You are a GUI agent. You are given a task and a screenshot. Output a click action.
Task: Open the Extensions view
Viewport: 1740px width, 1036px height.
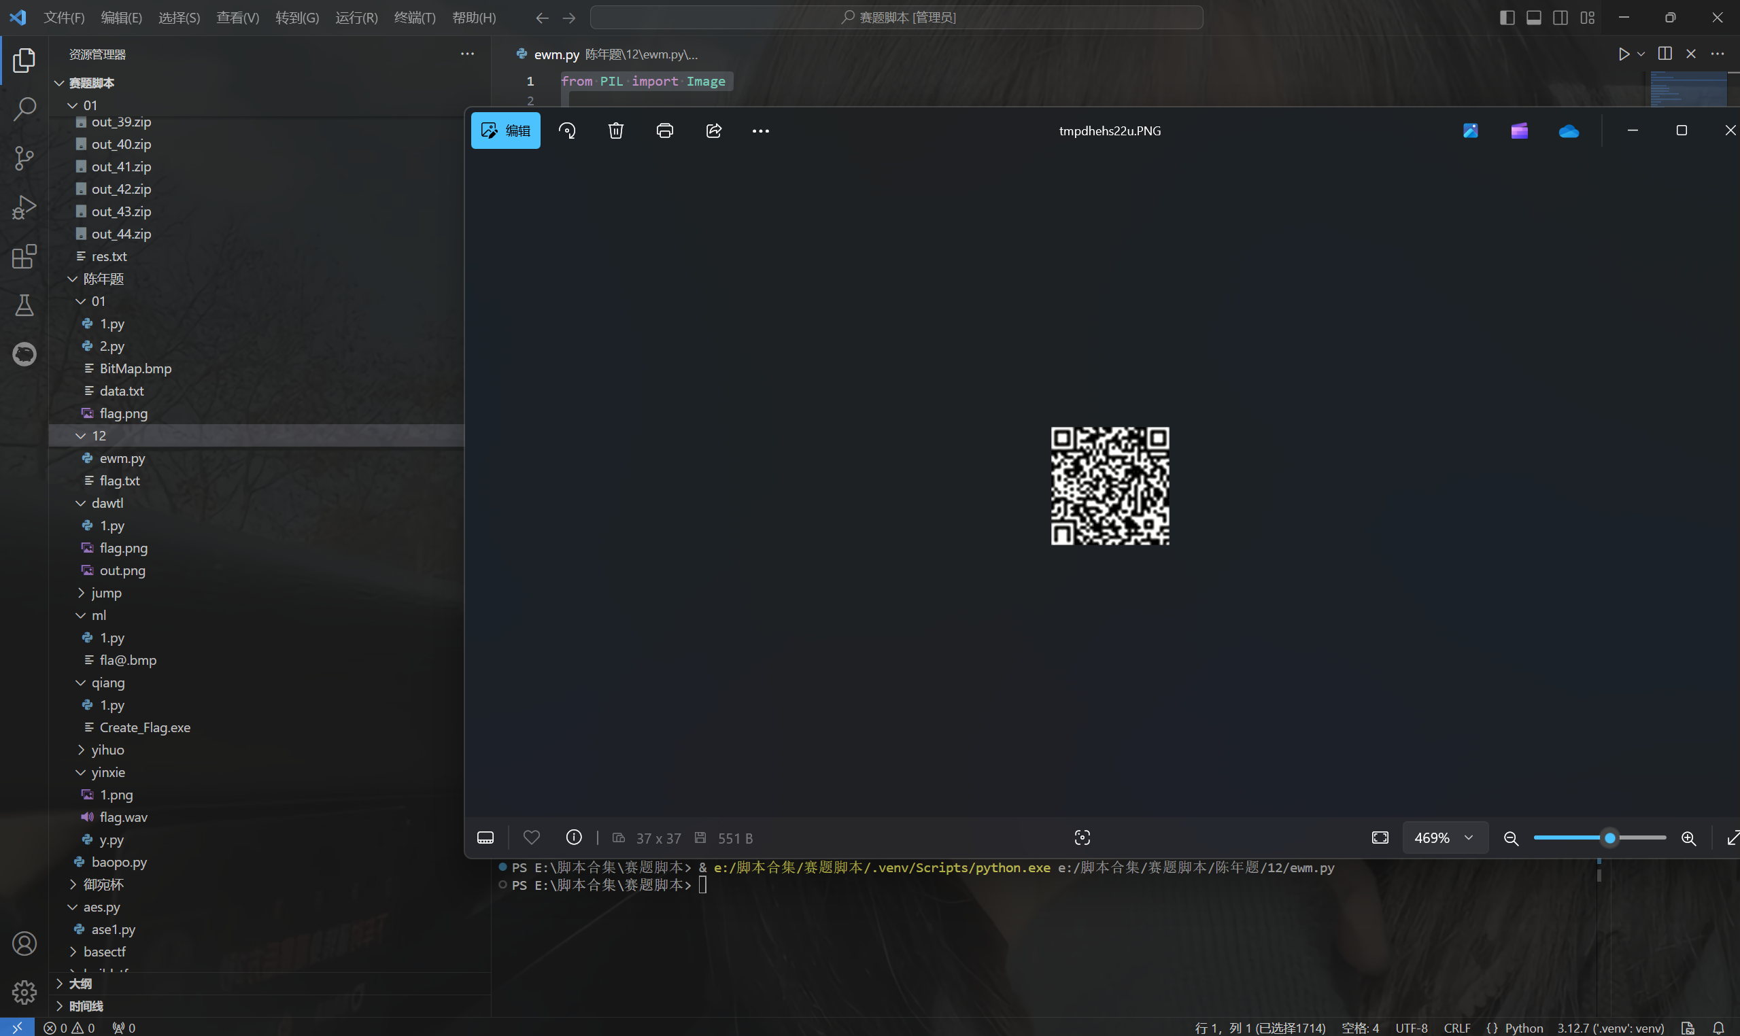[24, 256]
